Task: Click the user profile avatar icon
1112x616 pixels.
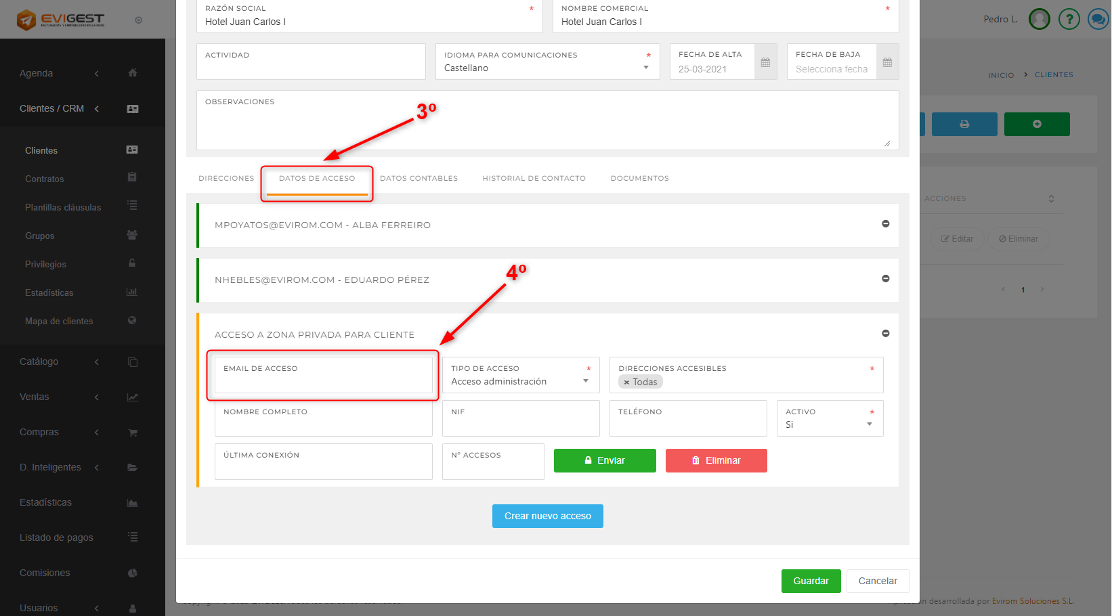Action: point(1039,19)
